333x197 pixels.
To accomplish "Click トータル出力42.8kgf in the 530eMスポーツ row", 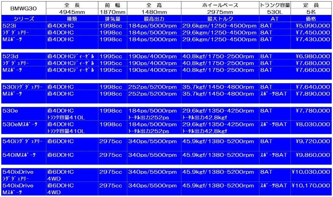I will click(205, 131).
